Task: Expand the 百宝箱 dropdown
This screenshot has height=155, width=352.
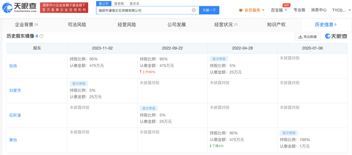Action: click(x=286, y=10)
